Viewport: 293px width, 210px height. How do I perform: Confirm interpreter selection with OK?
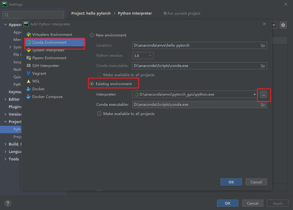(x=231, y=182)
